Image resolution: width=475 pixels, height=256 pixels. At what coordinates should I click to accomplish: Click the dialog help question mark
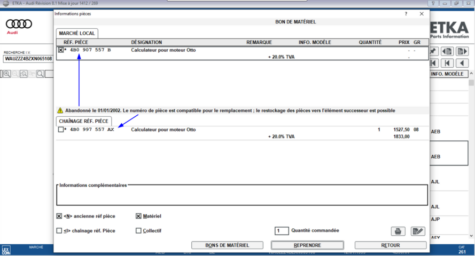[x=406, y=14]
